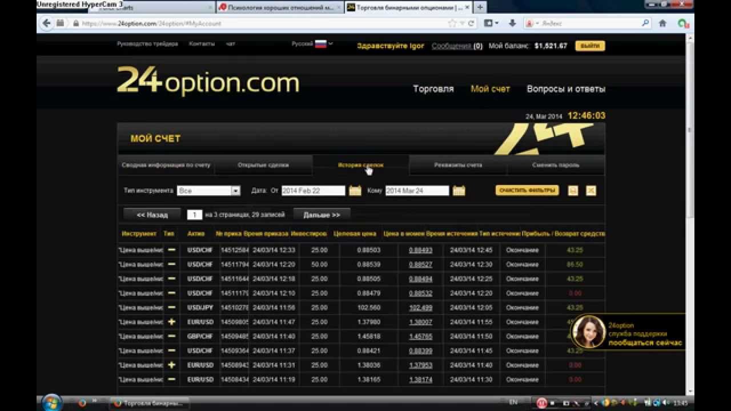Click the Yandex search magnifier icon

point(645,23)
